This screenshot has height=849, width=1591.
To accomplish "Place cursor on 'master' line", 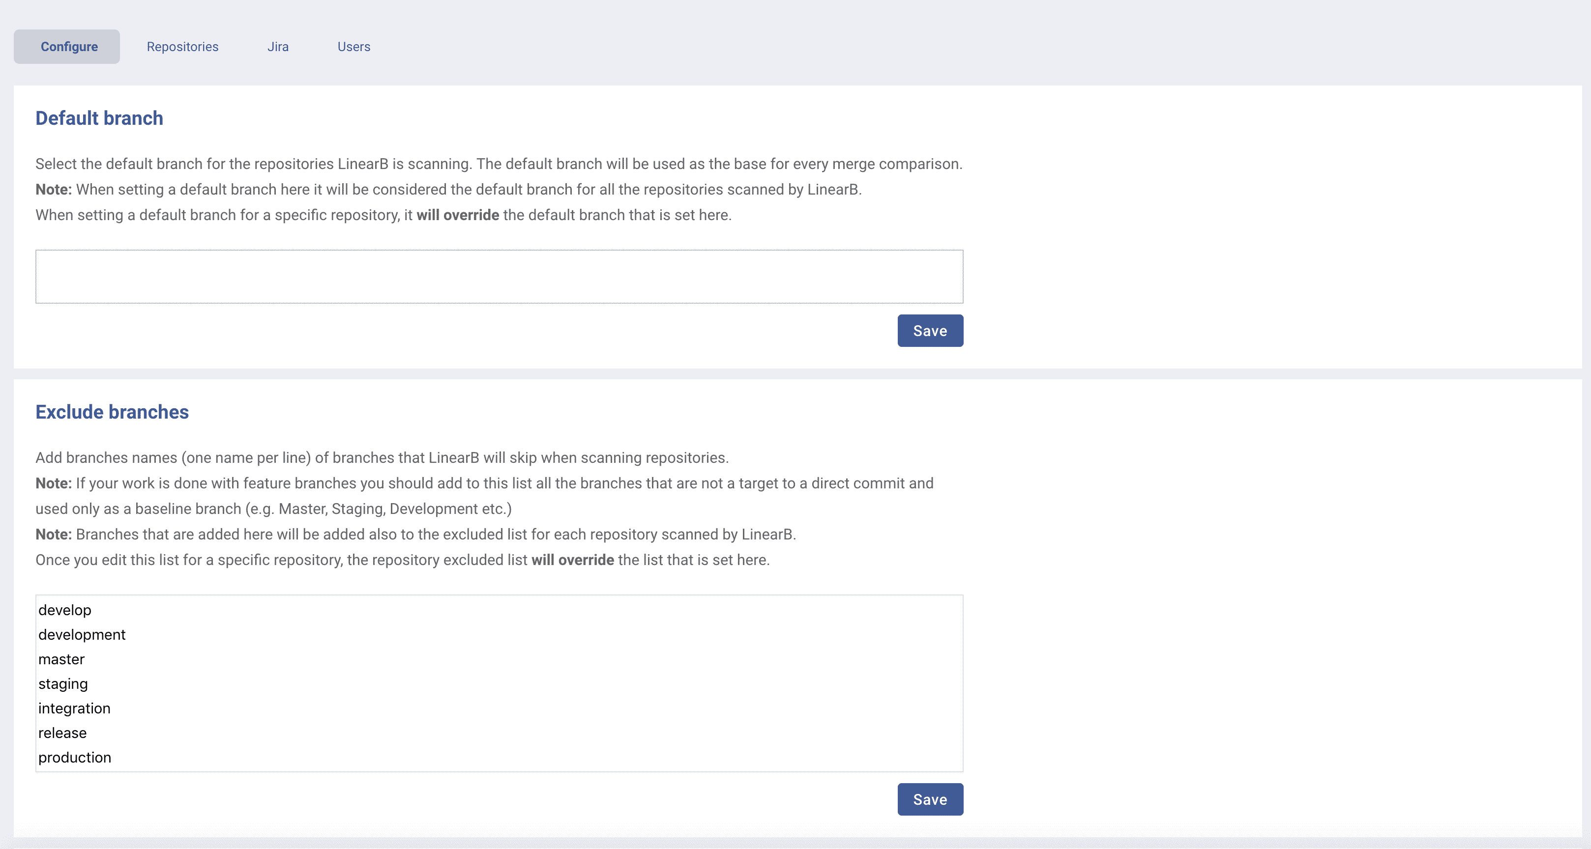I will [x=61, y=659].
